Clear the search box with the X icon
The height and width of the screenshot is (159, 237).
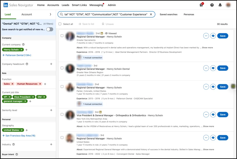click(x=151, y=14)
